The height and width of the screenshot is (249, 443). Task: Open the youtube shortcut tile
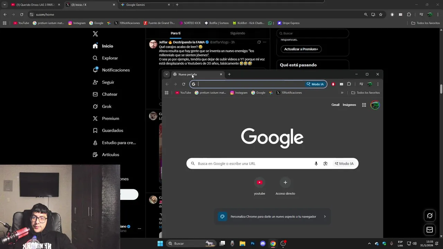260,186
